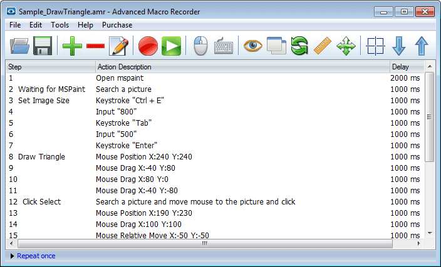Open the Help menu
The height and width of the screenshot is (267, 441).
pos(85,25)
